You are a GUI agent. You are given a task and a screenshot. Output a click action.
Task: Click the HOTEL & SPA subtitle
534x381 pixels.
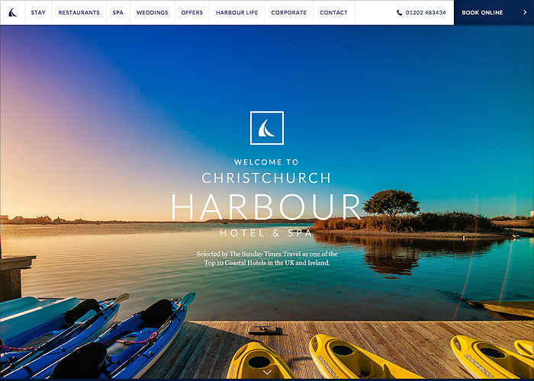pos(266,233)
